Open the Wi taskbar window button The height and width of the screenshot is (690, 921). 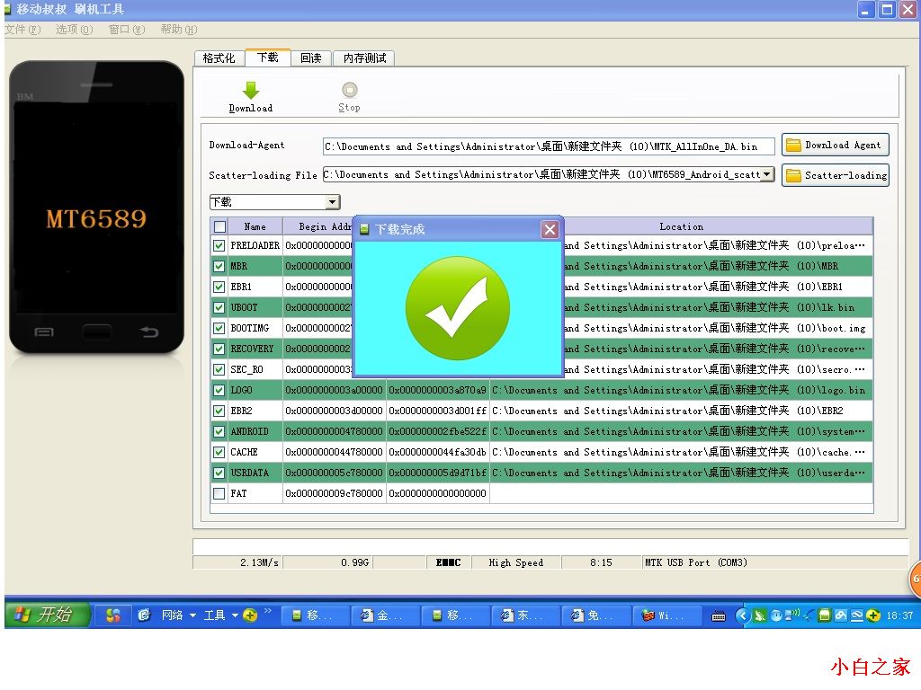pyautogui.click(x=667, y=615)
